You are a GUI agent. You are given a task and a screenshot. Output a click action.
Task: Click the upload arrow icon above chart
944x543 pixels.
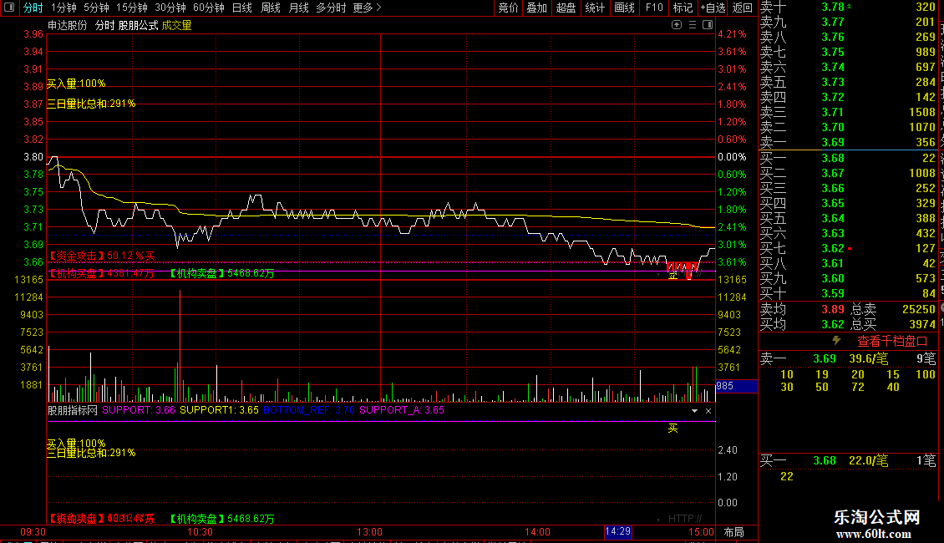click(677, 25)
